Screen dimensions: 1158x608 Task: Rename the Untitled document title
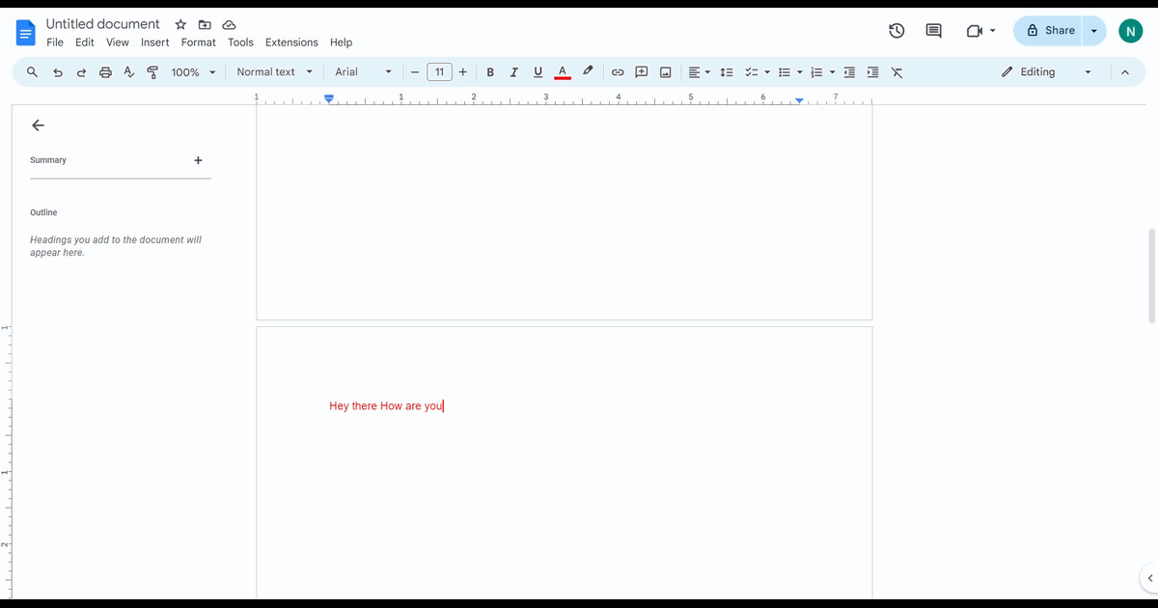(x=103, y=24)
